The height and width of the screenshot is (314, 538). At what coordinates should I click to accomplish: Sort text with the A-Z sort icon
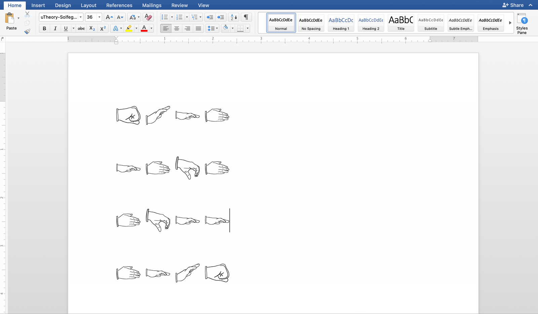[234, 17]
